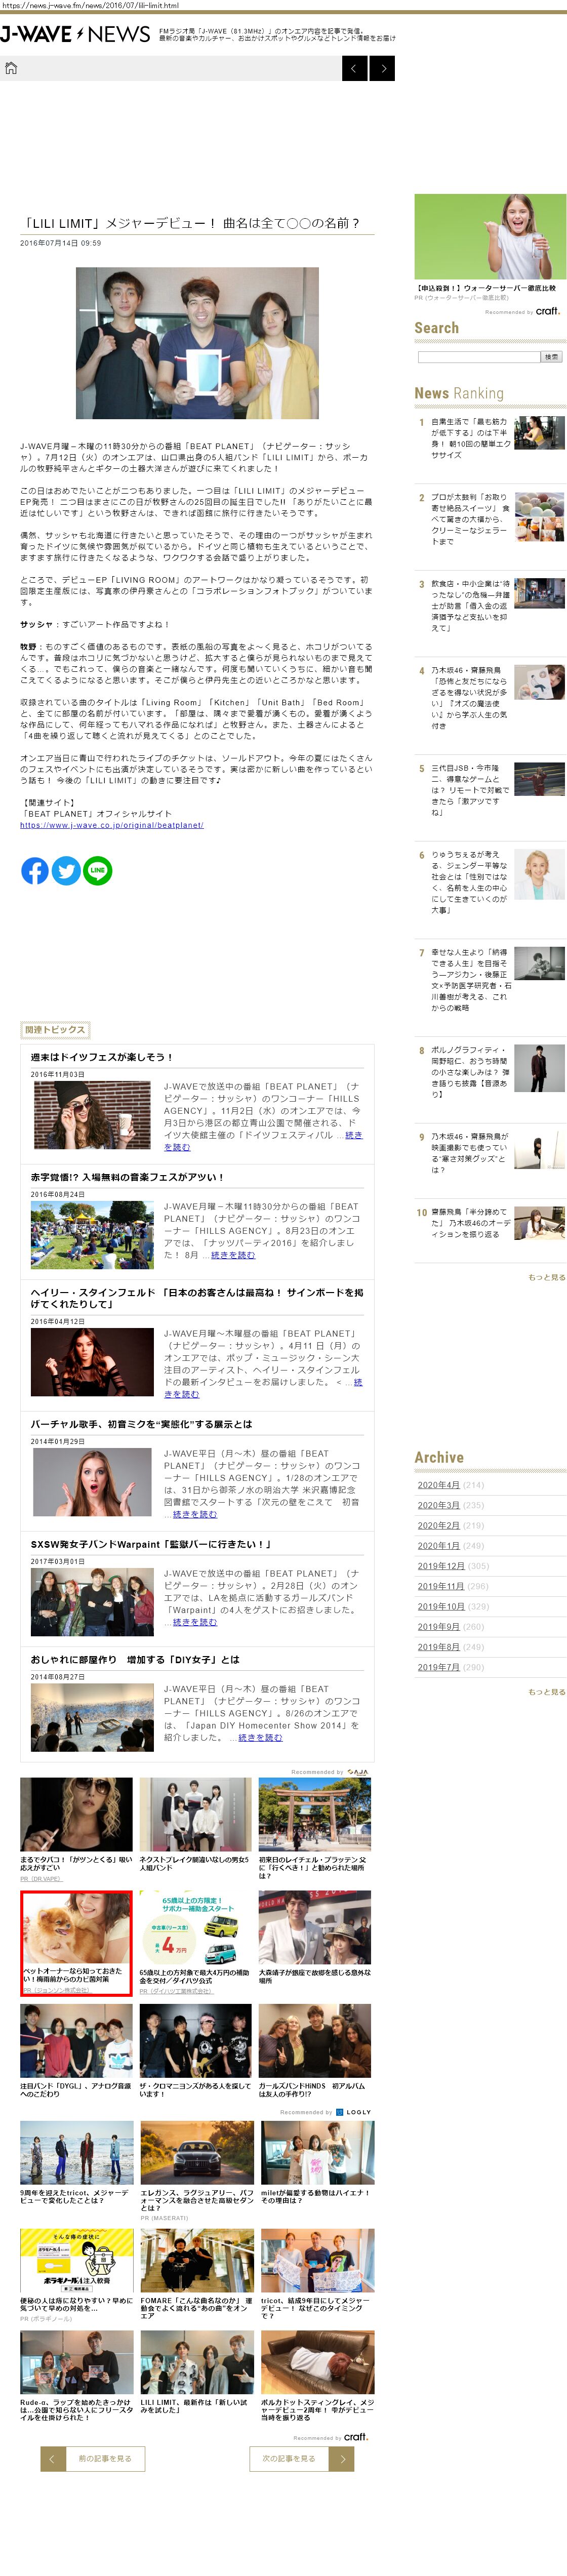Open related article 週末はドイツフェスが楽しそう！
567x2576 pixels.
(101, 1056)
